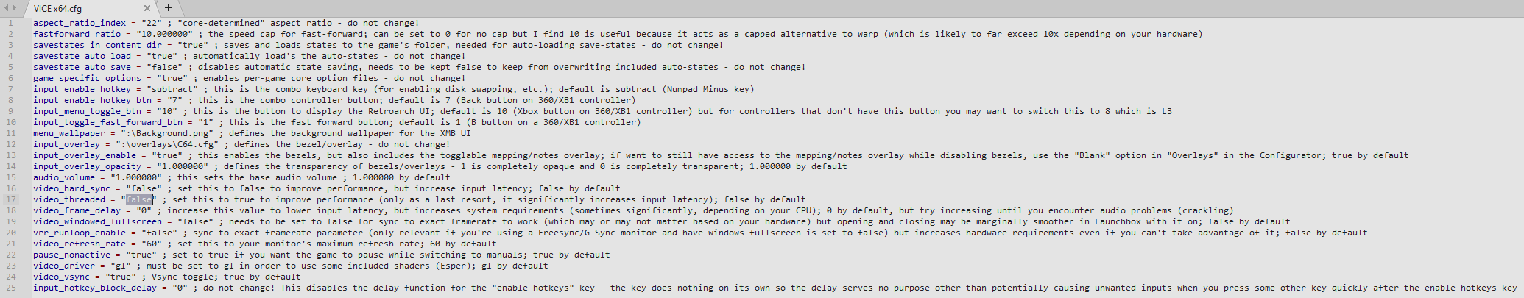
Task: Click line number 1 in the gutter
Action: point(11,23)
